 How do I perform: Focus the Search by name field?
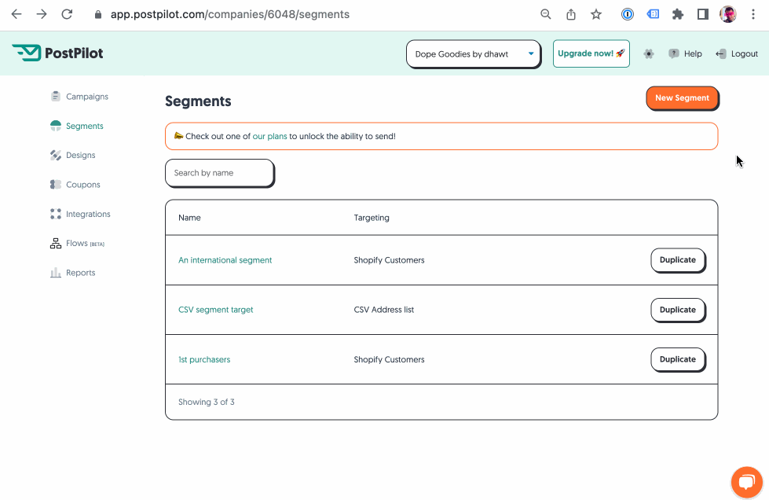pos(219,173)
